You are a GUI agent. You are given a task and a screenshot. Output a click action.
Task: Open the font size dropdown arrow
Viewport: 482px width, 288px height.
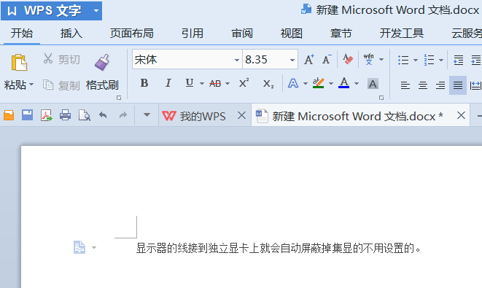pos(292,60)
